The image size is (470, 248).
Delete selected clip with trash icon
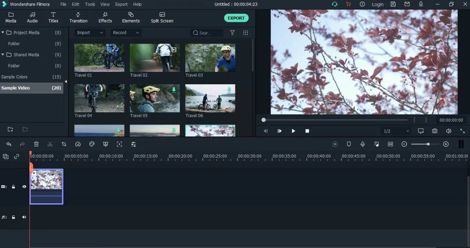36,144
